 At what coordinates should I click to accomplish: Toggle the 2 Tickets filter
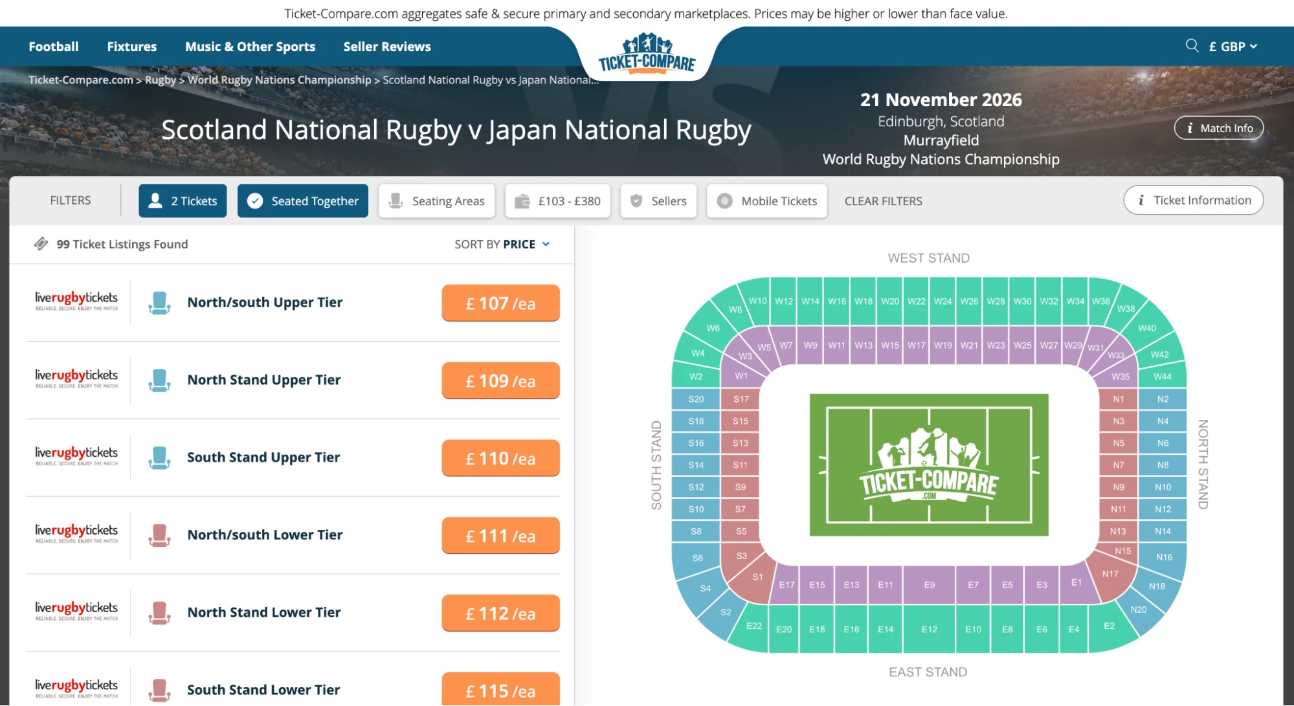point(182,201)
